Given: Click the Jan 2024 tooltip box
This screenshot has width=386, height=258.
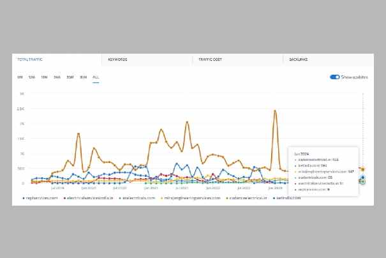Looking at the screenshot, I should click(x=323, y=171).
